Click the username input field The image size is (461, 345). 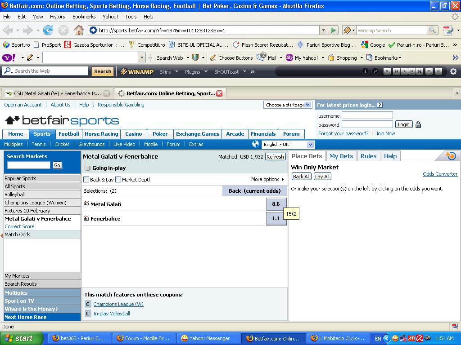tap(367, 115)
